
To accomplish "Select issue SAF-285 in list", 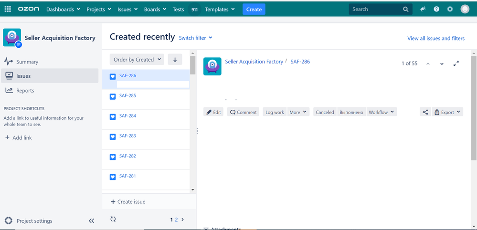I will pyautogui.click(x=146, y=99).
